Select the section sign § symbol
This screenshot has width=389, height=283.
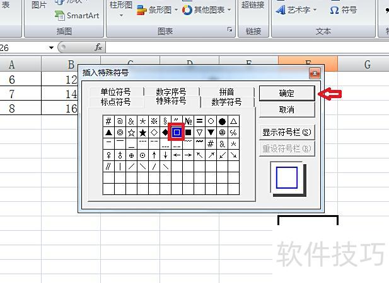(x=165, y=121)
